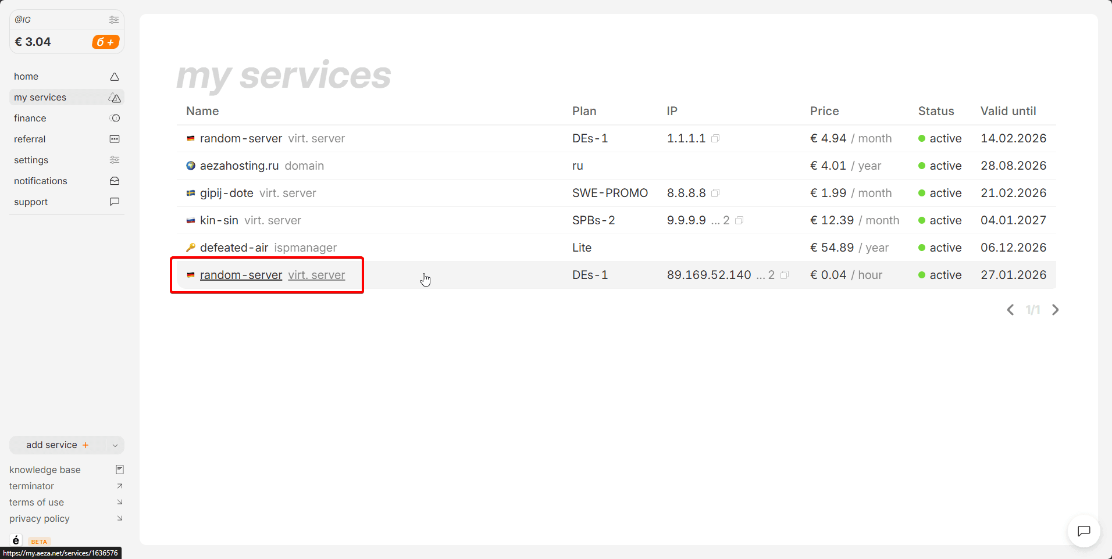
Task: Open the aezahosting.ru domain service
Action: click(239, 166)
